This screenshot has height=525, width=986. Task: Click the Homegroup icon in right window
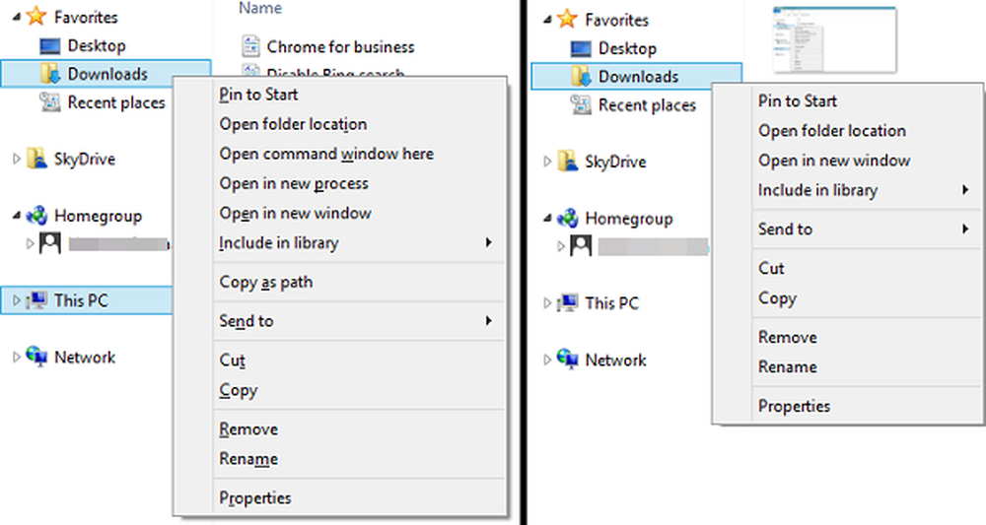click(567, 218)
